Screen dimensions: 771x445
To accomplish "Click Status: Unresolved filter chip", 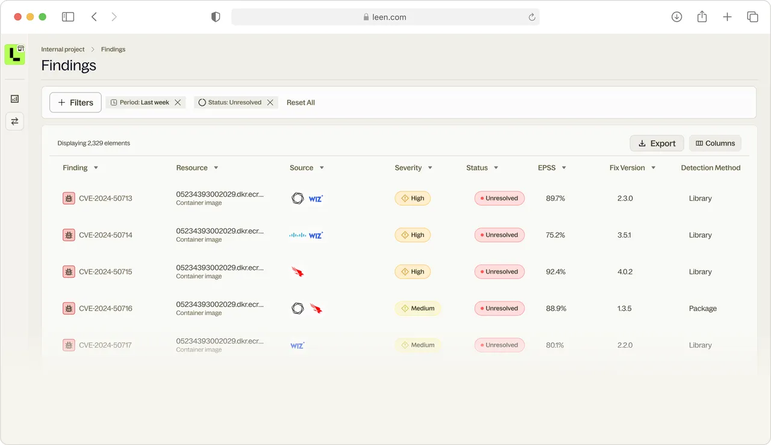I will tap(236, 103).
